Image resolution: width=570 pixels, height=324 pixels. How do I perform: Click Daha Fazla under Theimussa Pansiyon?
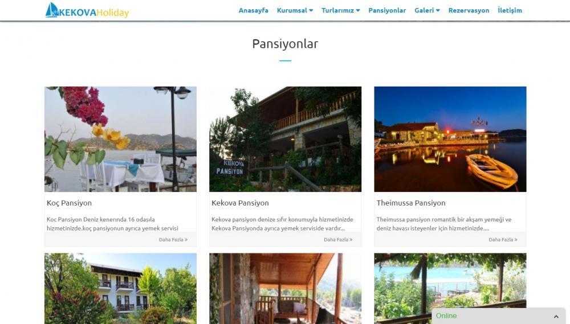coord(503,240)
